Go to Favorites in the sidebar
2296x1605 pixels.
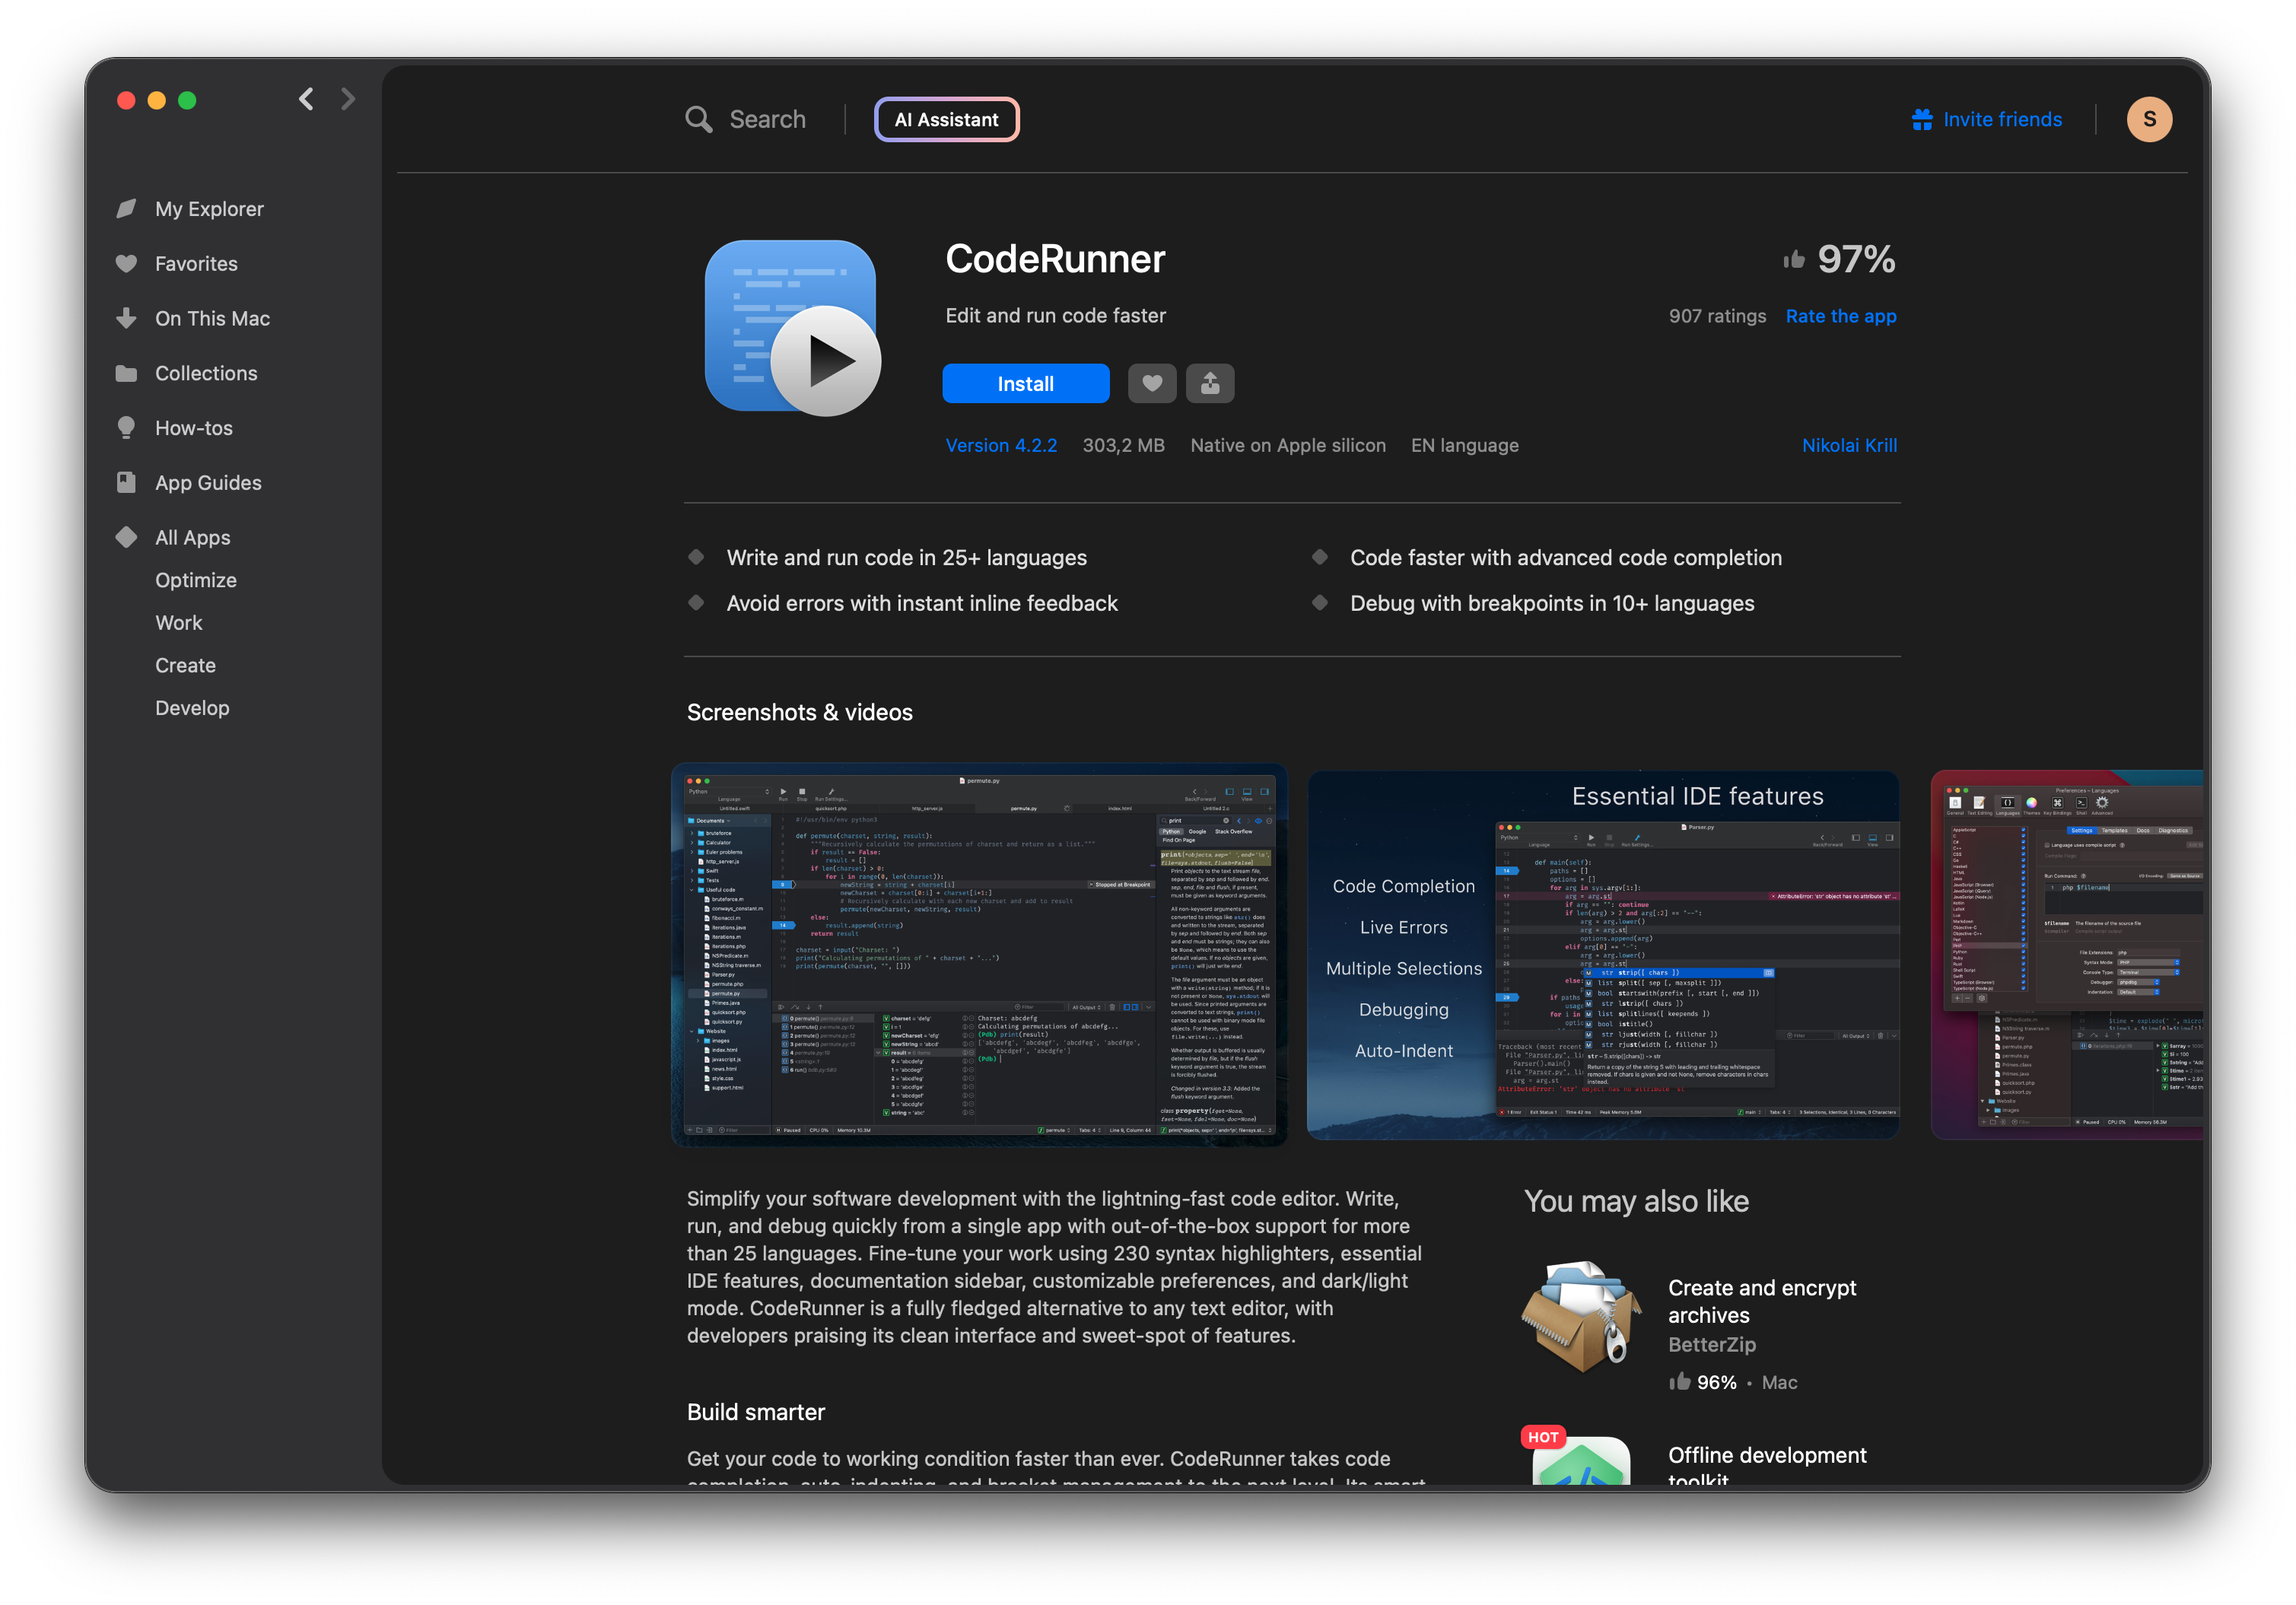(196, 264)
